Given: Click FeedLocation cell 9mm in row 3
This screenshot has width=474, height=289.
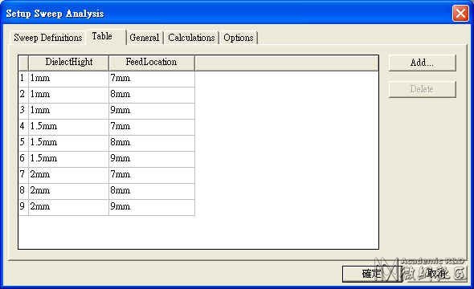Looking at the screenshot, I should click(152, 111).
